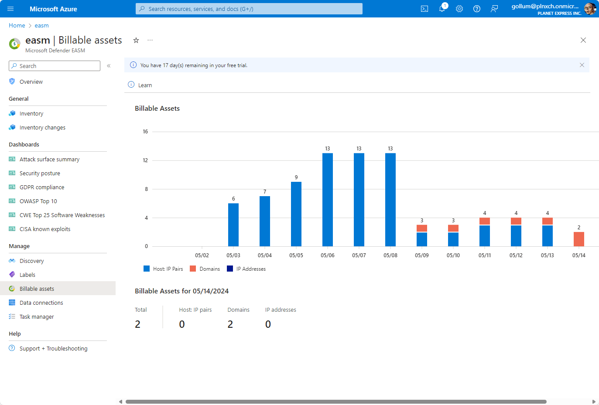Collapse the left navigation menu
Viewport: 599px width, 405px height.
[x=109, y=66]
